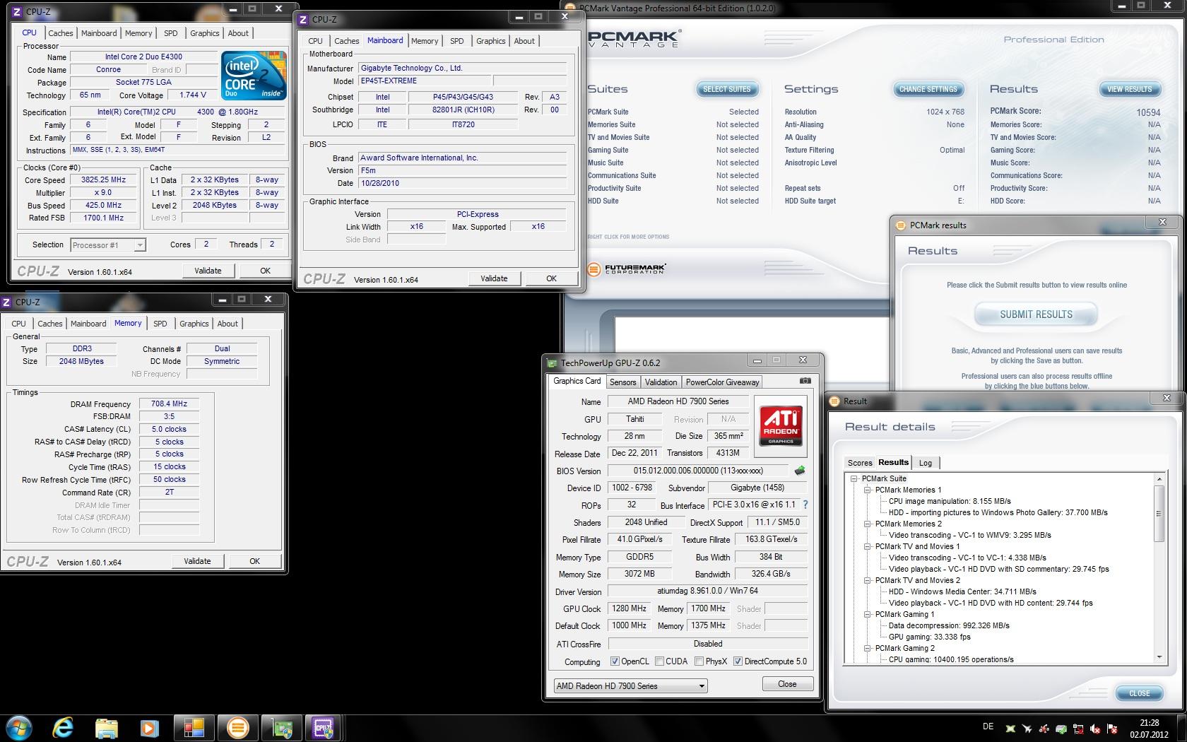Collapse the PCMark Suite tree root

click(854, 478)
